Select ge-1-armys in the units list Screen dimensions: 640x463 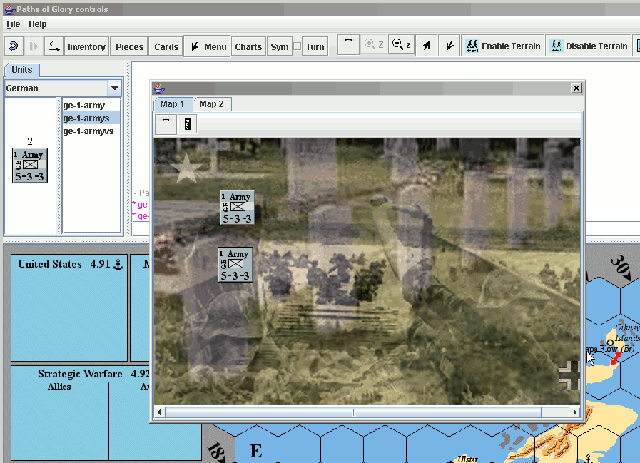tap(91, 118)
